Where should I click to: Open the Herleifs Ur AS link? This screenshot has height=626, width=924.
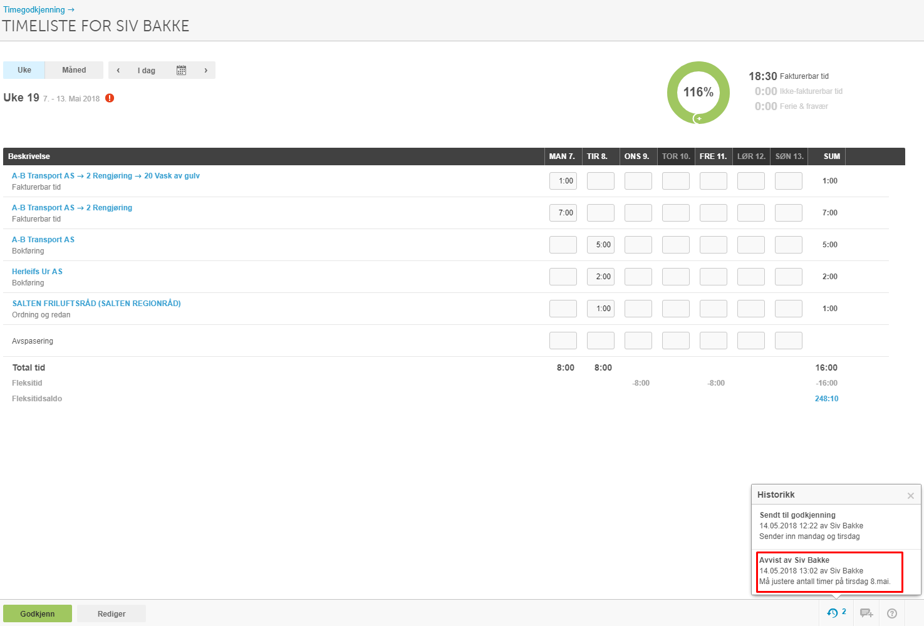(x=37, y=272)
